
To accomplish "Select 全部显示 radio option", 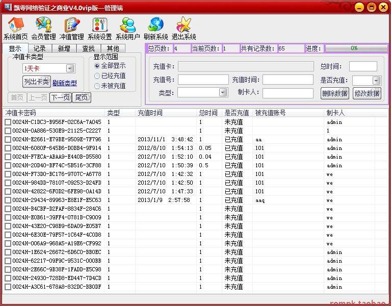I will (97, 66).
